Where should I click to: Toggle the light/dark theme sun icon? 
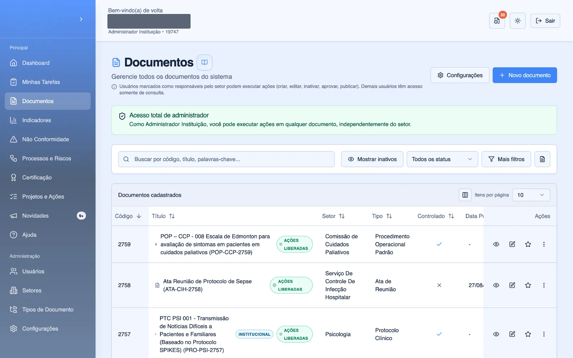pos(517,21)
